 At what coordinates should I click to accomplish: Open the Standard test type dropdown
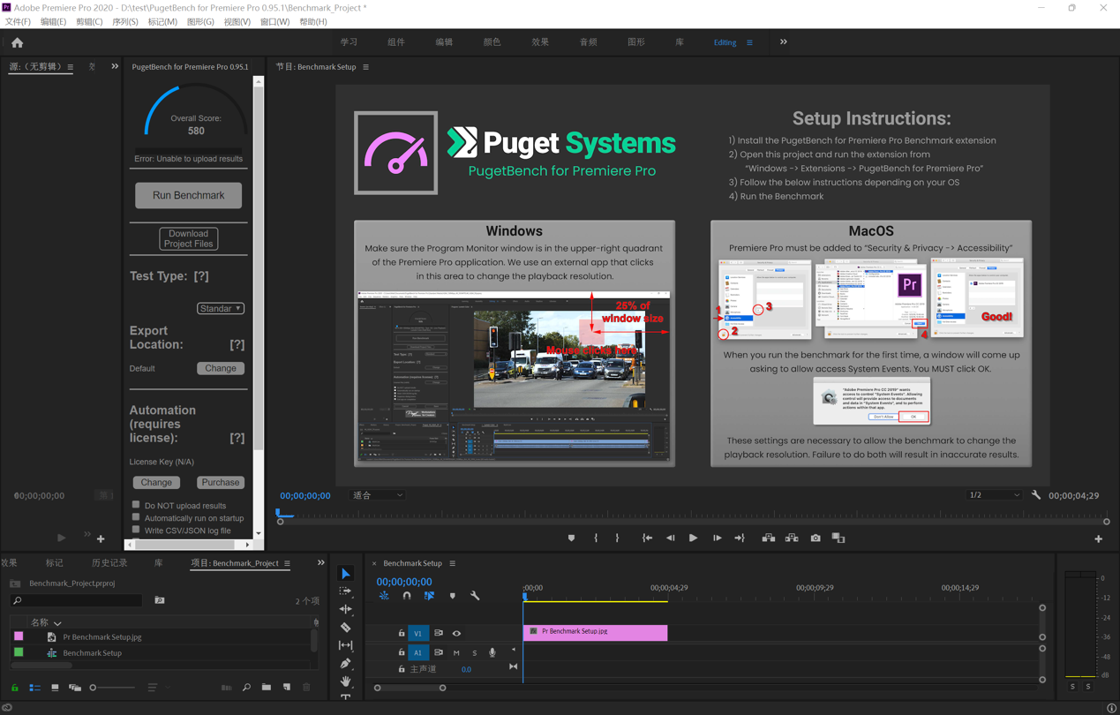[x=220, y=308]
